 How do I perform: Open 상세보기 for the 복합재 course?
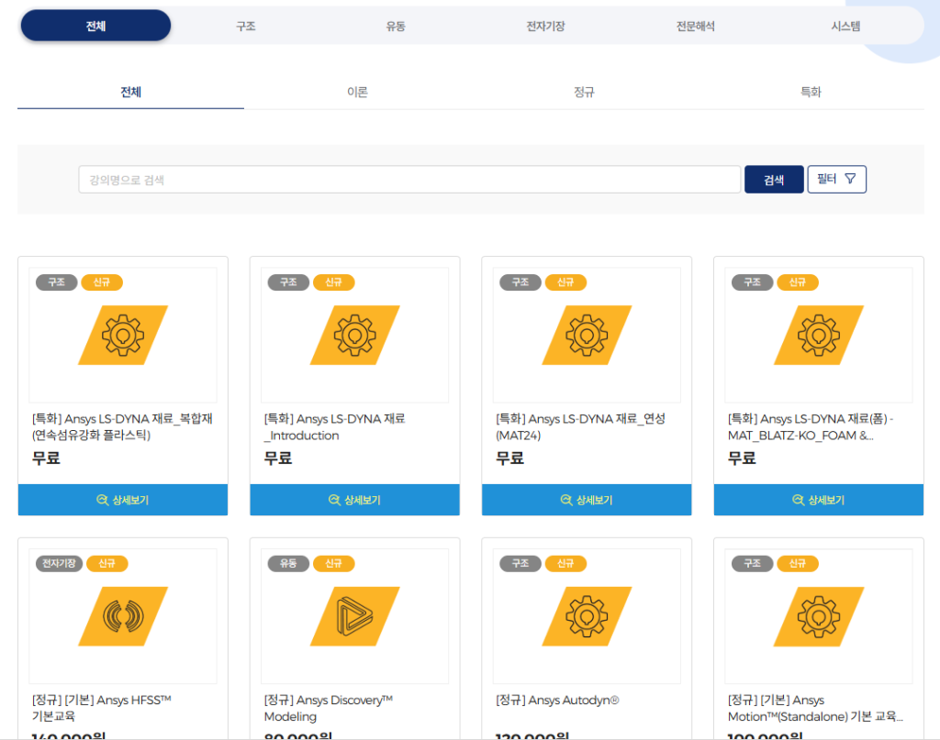(x=123, y=500)
